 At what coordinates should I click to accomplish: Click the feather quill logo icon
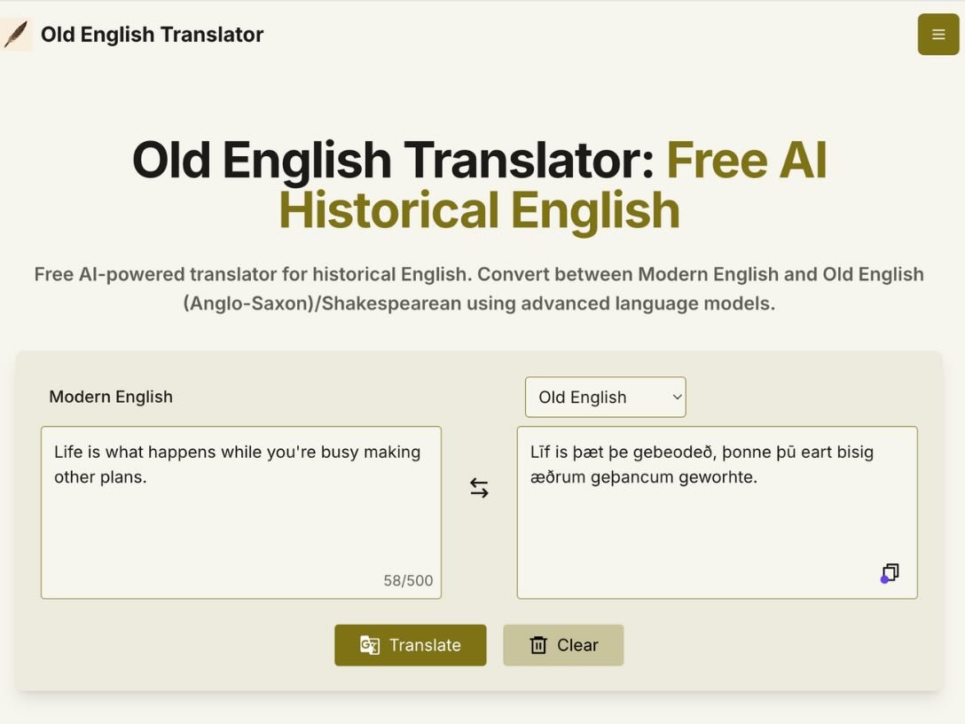tap(15, 35)
